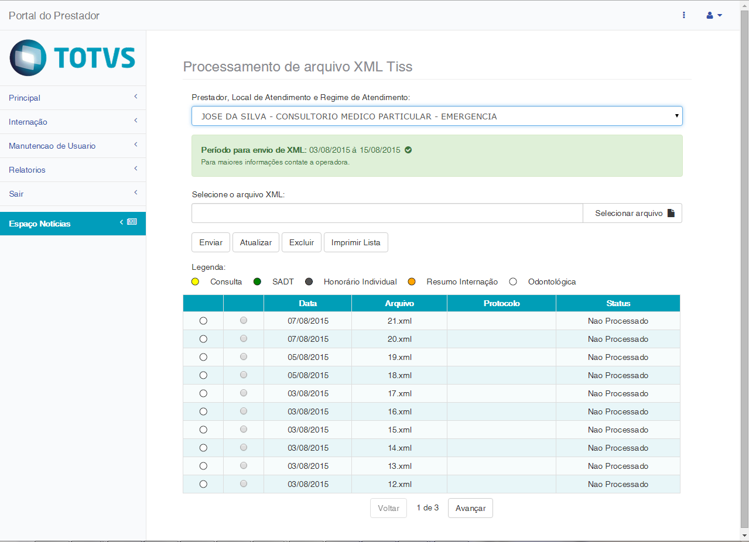The width and height of the screenshot is (749, 542).
Task: Click the Enviar button
Action: pyautogui.click(x=211, y=242)
